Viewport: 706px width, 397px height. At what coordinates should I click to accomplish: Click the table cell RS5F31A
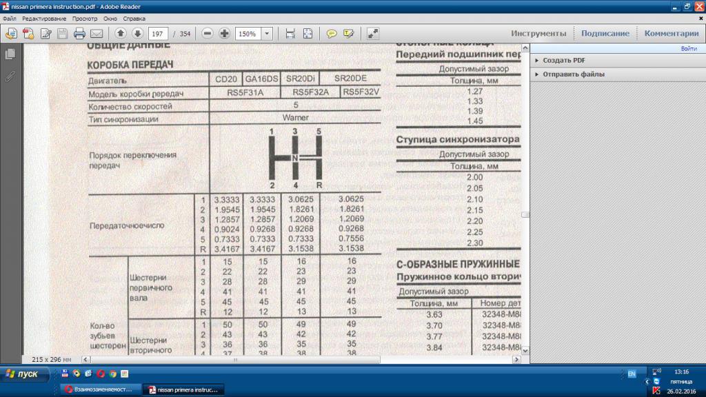coord(245,93)
